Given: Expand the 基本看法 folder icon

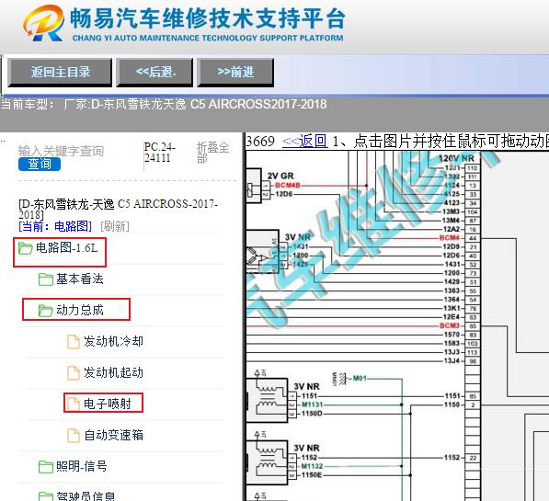Looking at the screenshot, I should tap(45, 279).
